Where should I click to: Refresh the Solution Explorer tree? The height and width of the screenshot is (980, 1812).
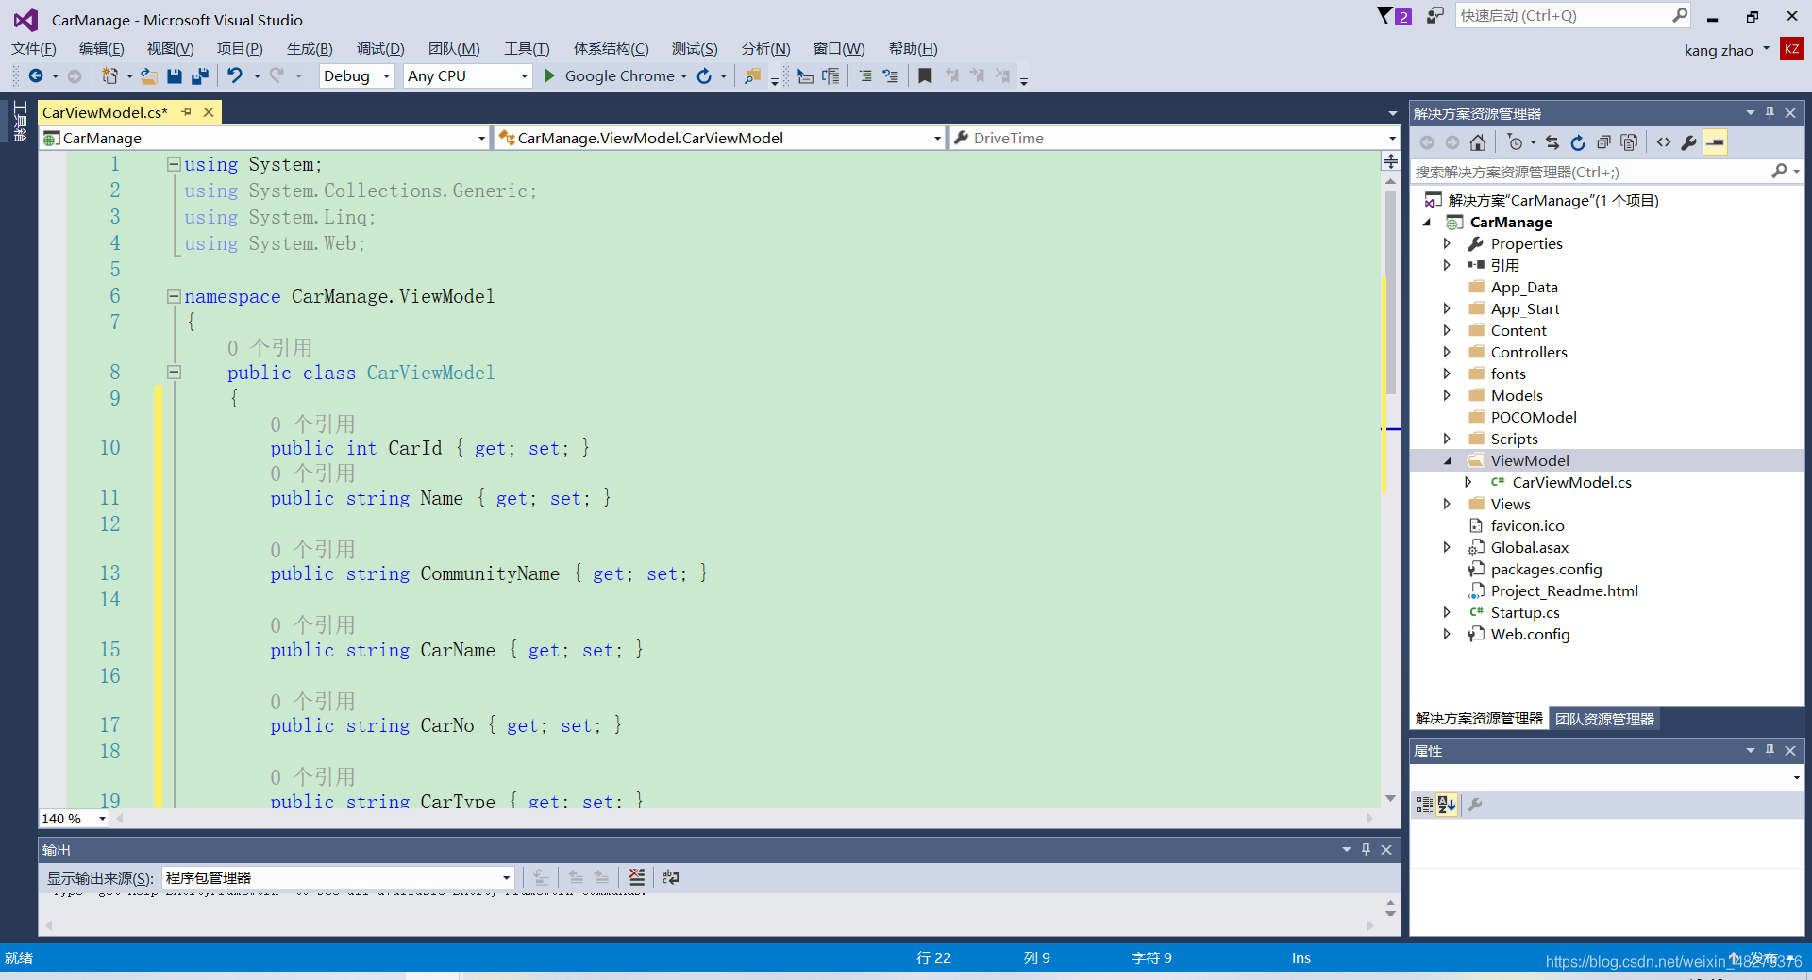(1578, 142)
